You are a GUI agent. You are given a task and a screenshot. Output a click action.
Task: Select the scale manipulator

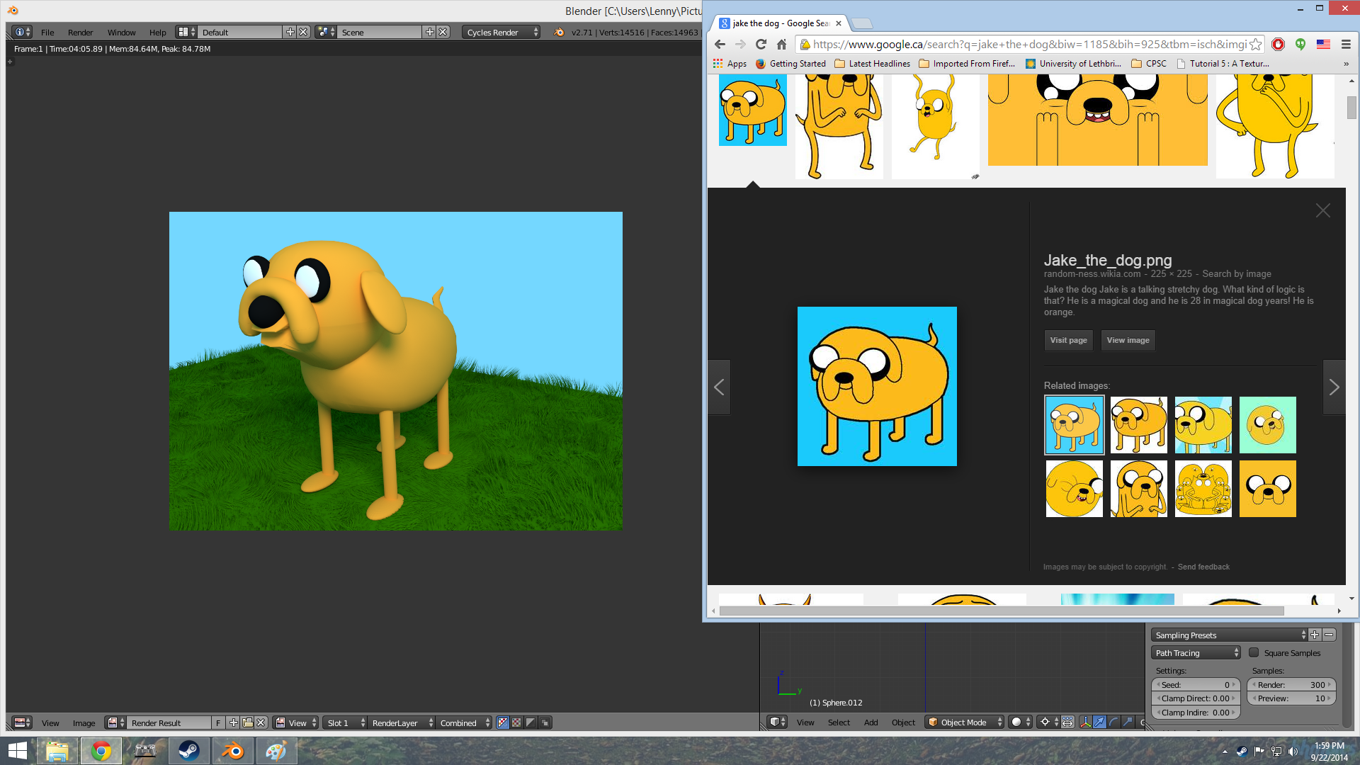[x=1128, y=722]
